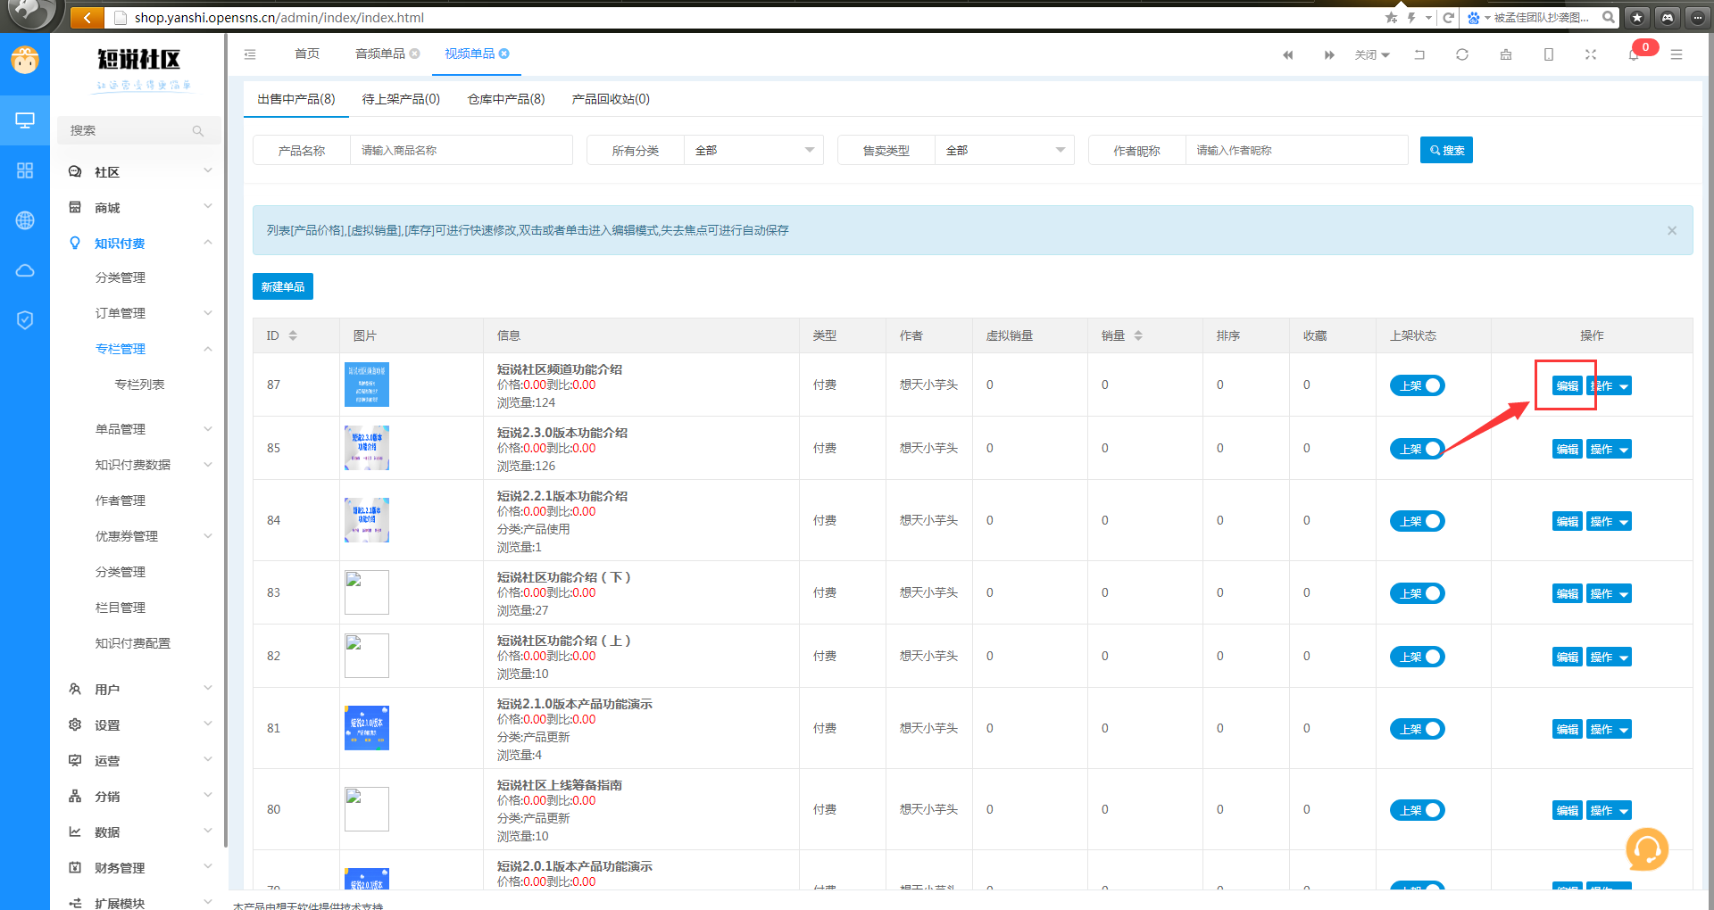Toggle 上架 switch for product 83
The image size is (1714, 910).
coord(1417,593)
